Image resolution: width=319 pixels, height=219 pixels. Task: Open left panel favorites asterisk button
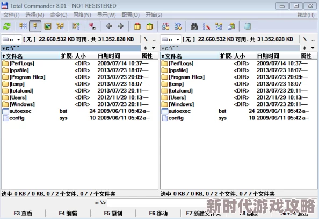146,48
